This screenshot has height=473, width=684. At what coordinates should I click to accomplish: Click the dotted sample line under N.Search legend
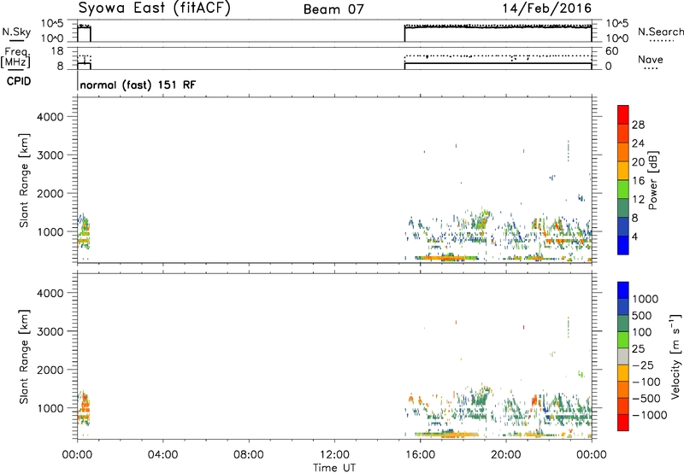(x=661, y=41)
